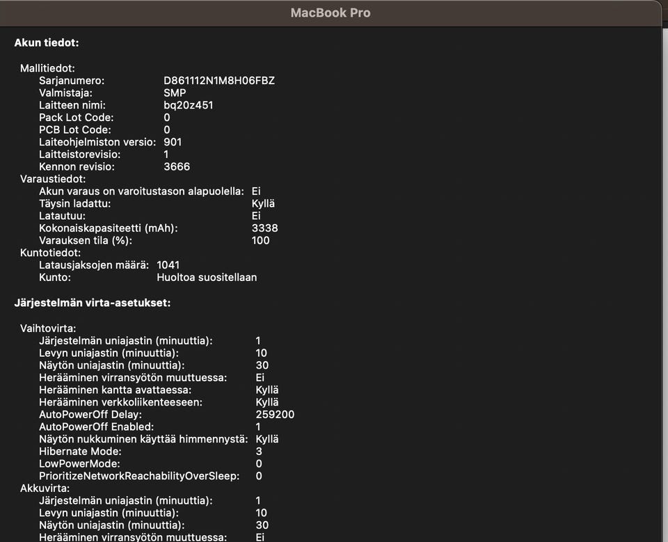This screenshot has width=668, height=542.
Task: Click the Laiteohjelmiston versio value 901
Action: [x=173, y=142]
